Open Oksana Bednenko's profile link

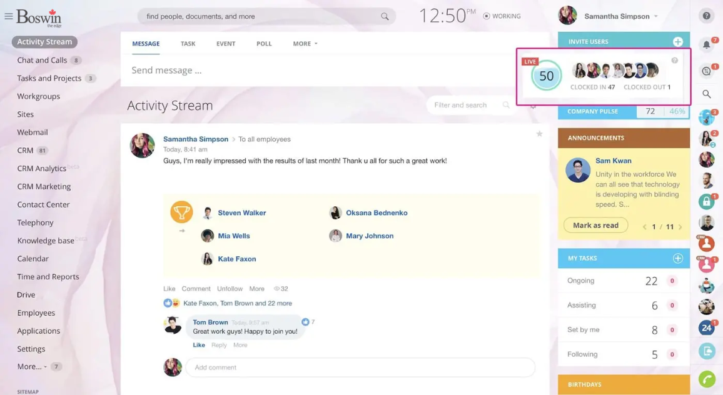(x=377, y=212)
